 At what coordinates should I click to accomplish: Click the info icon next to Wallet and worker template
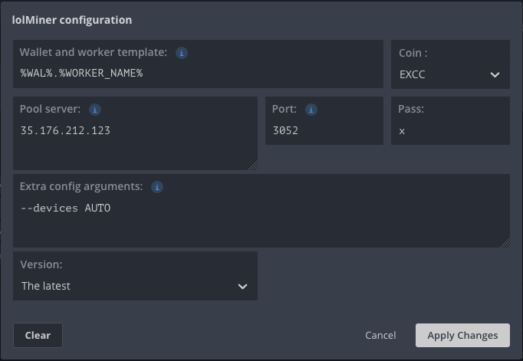(182, 53)
